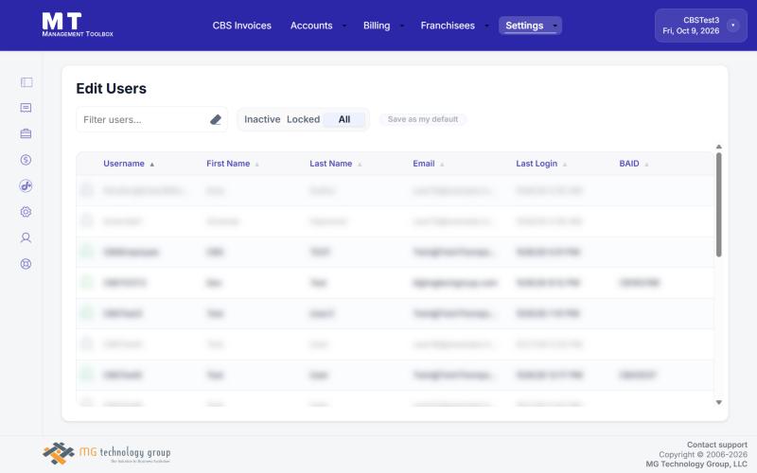757x473 pixels.
Task: Clear the filter with the eraser icon
Action: [216, 120]
